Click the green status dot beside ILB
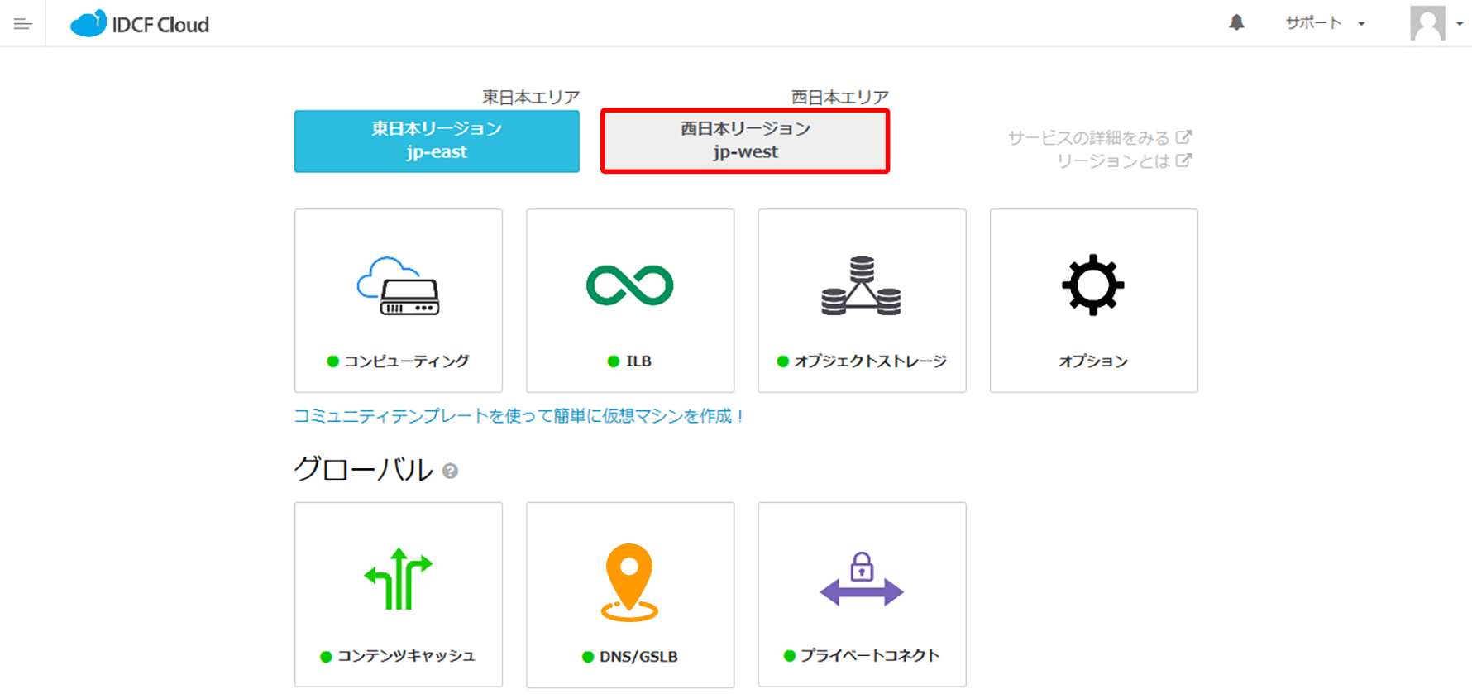Screen dimensions: 1472x699 [x=614, y=361]
